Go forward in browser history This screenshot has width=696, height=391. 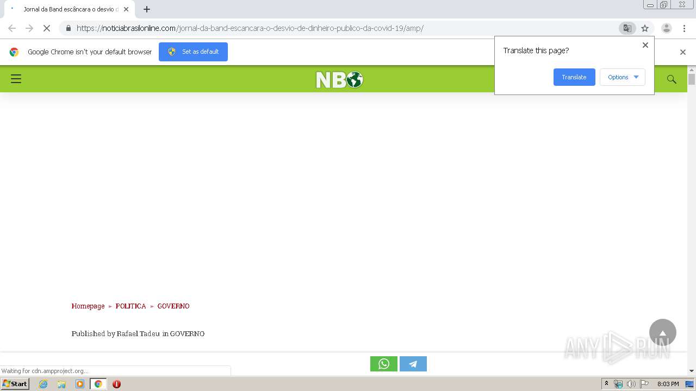click(29, 28)
